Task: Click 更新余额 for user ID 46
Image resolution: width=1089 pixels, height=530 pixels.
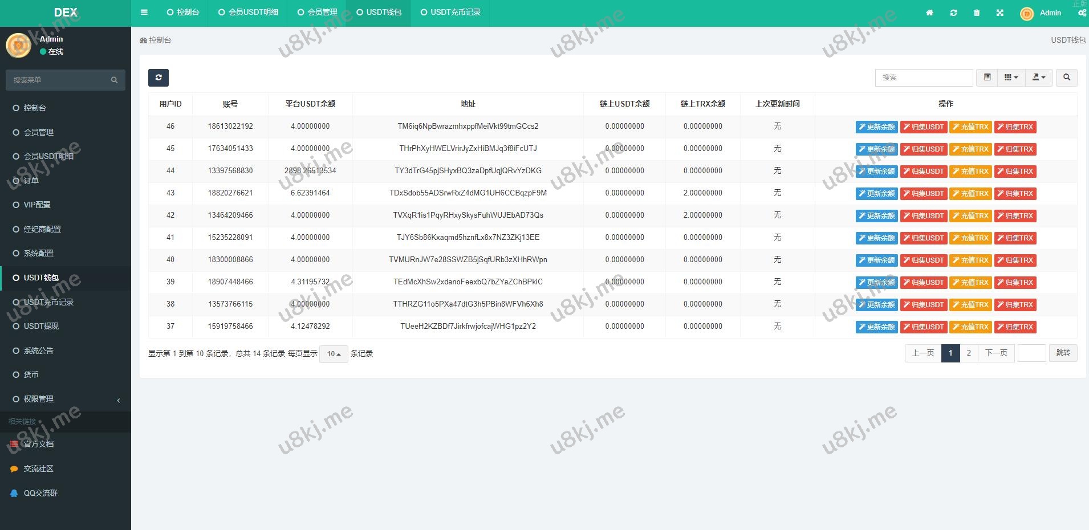Action: (876, 127)
